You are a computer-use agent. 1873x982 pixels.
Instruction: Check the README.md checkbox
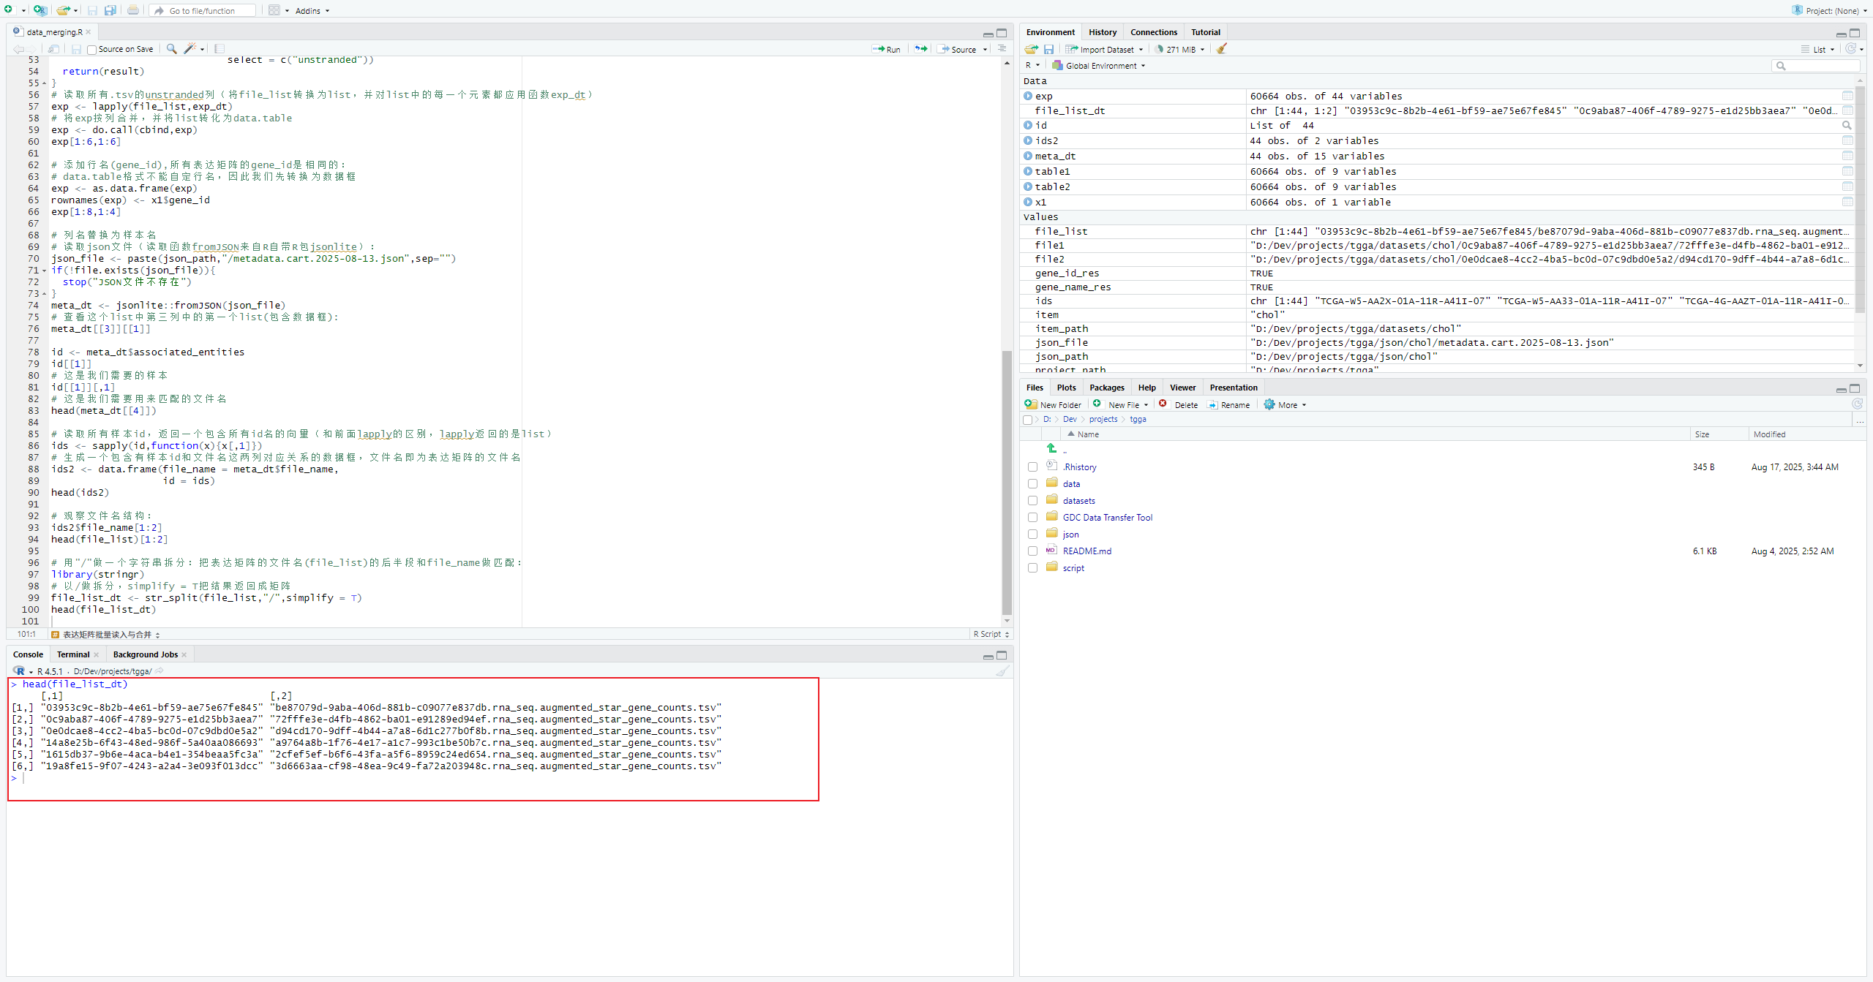(x=1032, y=551)
